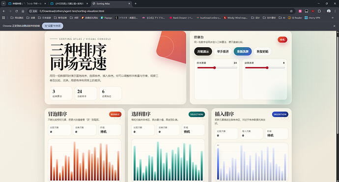Open a new tab with the plus icon
This screenshot has height=182, width=339.
click(x=136, y=3)
